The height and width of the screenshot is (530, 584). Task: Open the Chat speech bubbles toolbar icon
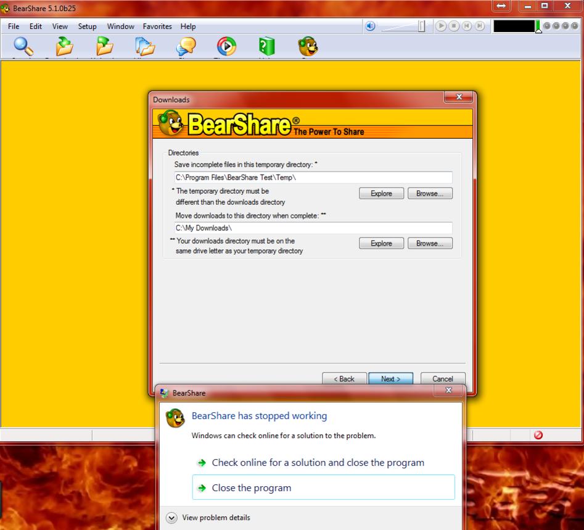click(x=186, y=47)
